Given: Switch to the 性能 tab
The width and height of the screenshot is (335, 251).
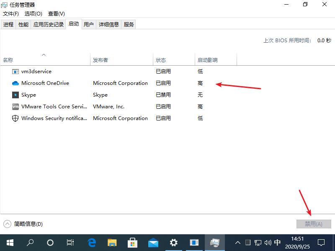Looking at the screenshot, I should (x=23, y=24).
